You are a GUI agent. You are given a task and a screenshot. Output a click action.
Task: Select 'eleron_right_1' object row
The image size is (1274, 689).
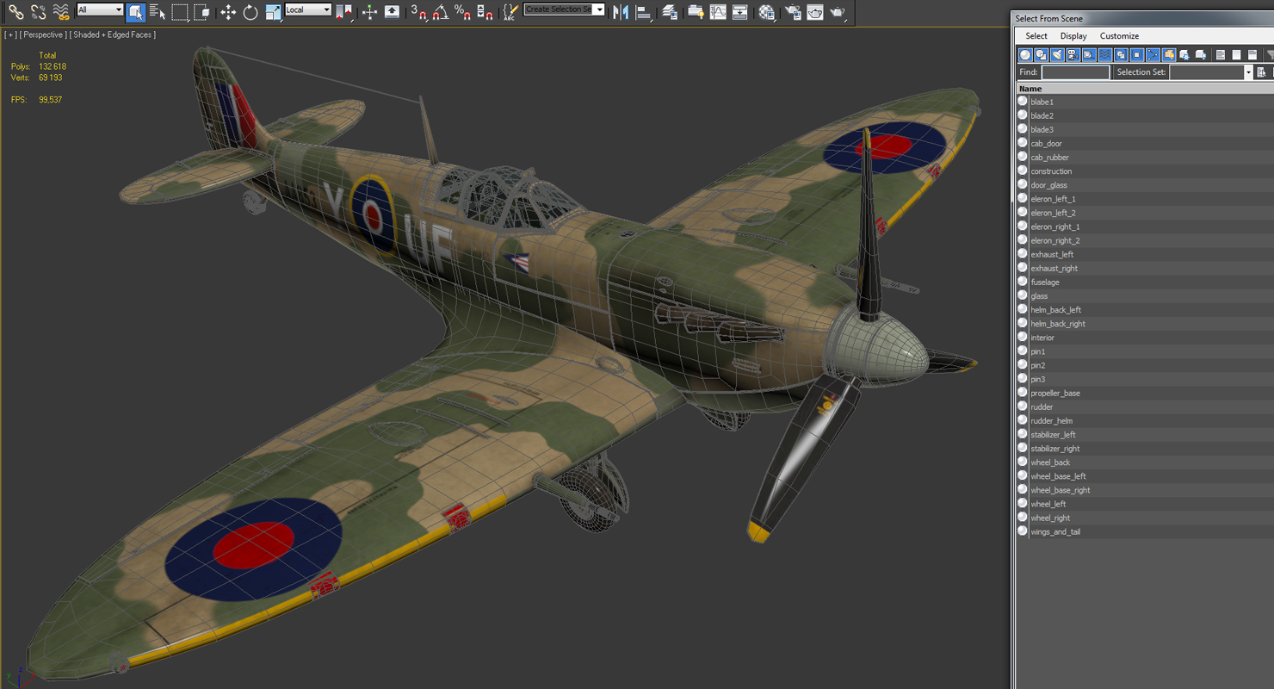click(1145, 227)
